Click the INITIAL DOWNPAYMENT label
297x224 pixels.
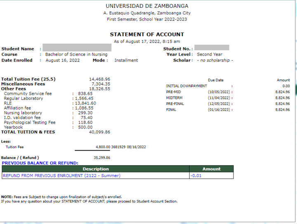186,86
